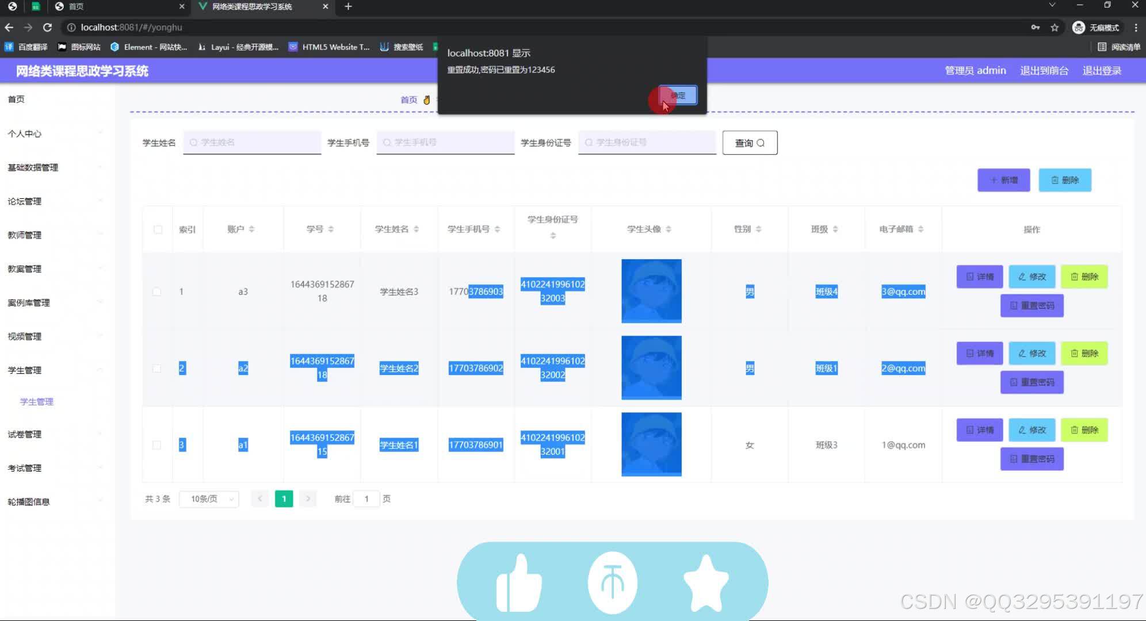1146x621 pixels.
Task: Sort by 电子邮箱 column arrows
Action: [920, 229]
